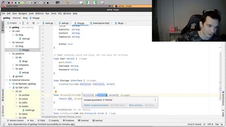
Task: Expand the templates folder
Action: pyautogui.click(x=13, y=65)
